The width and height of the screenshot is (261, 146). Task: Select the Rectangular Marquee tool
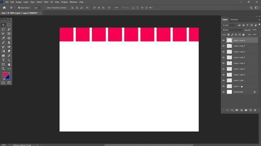click(9, 25)
